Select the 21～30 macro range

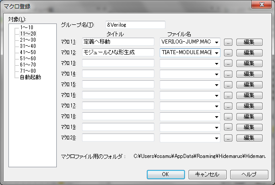click(28, 40)
